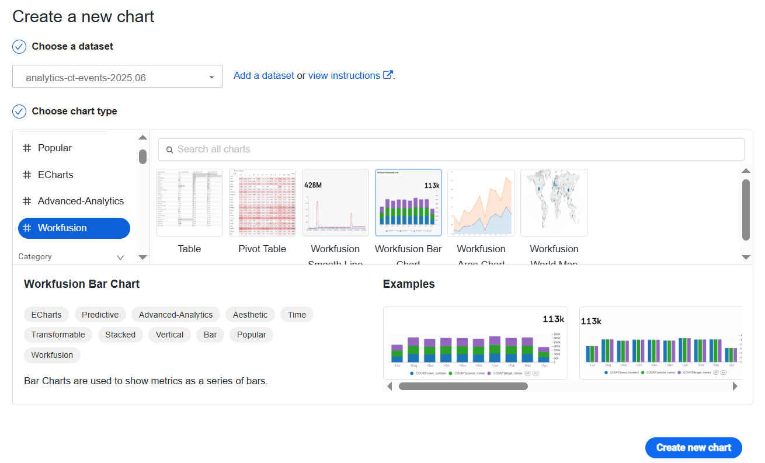Follow the Add a dataset link
The image size is (765, 463).
(264, 75)
